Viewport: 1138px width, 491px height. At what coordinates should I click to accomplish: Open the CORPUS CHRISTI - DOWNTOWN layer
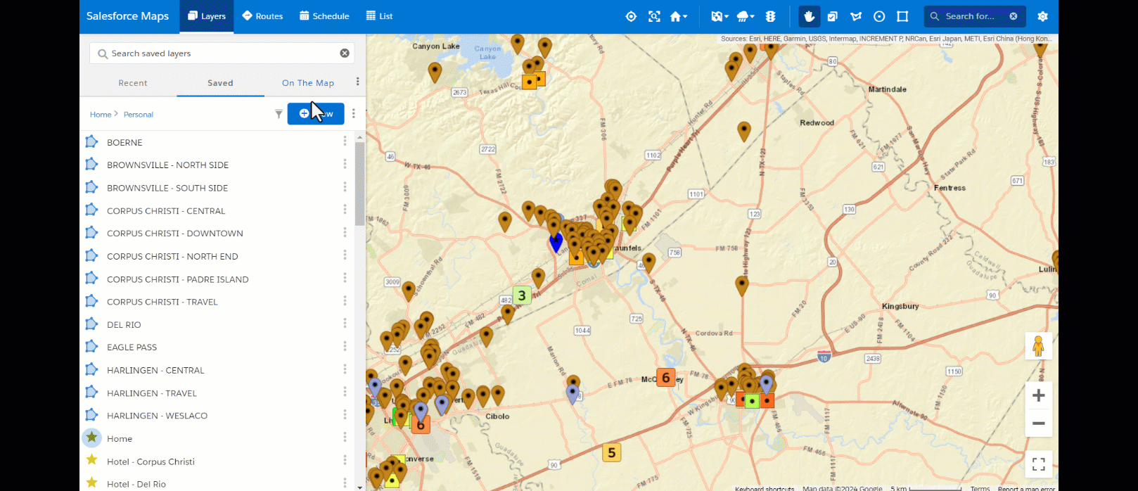[174, 234]
